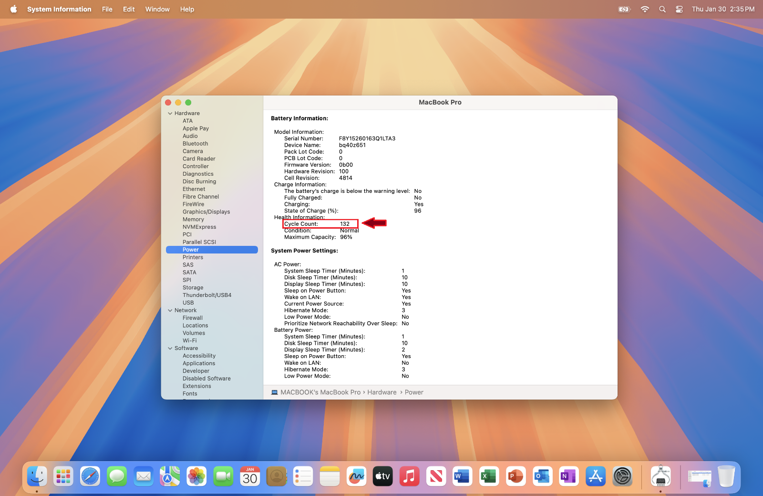763x496 pixels.
Task: Open System Settings gear in Dock
Action: tap(622, 476)
